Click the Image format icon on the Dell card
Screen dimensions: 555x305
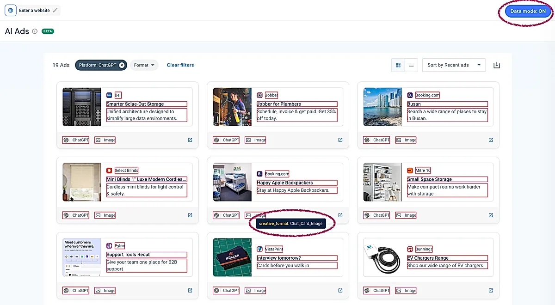98,140
